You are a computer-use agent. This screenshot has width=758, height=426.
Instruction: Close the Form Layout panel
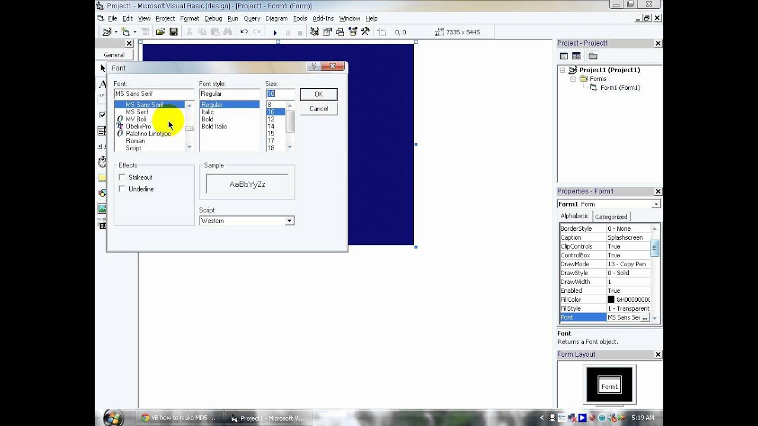[x=658, y=354]
